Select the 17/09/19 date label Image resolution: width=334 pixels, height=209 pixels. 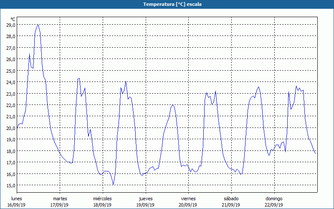(59, 205)
